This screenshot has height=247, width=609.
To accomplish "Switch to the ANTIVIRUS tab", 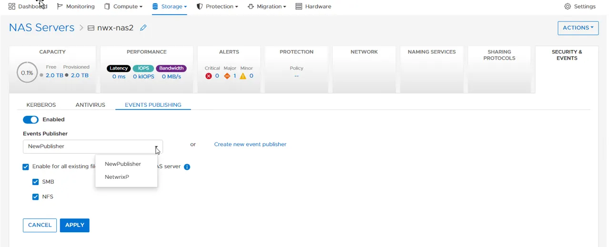I will pyautogui.click(x=90, y=105).
